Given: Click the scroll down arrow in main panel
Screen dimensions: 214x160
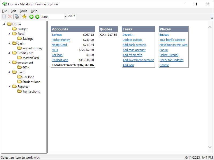Looking at the screenshot, I should [x=210, y=147].
